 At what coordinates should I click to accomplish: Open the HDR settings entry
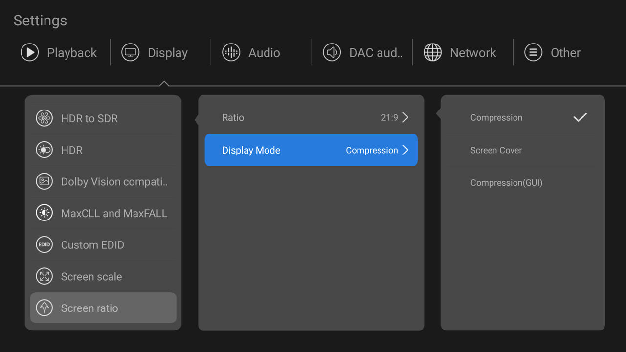point(103,150)
